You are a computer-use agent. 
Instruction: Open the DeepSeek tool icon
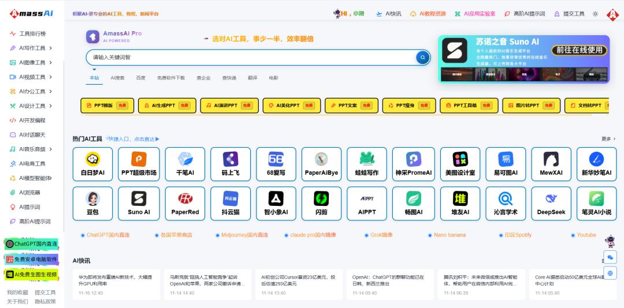pyautogui.click(x=551, y=199)
